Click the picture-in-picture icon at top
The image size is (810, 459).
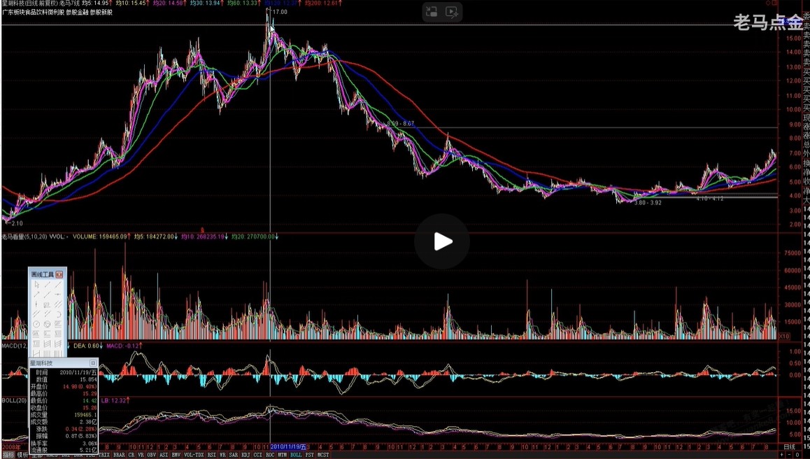[432, 12]
